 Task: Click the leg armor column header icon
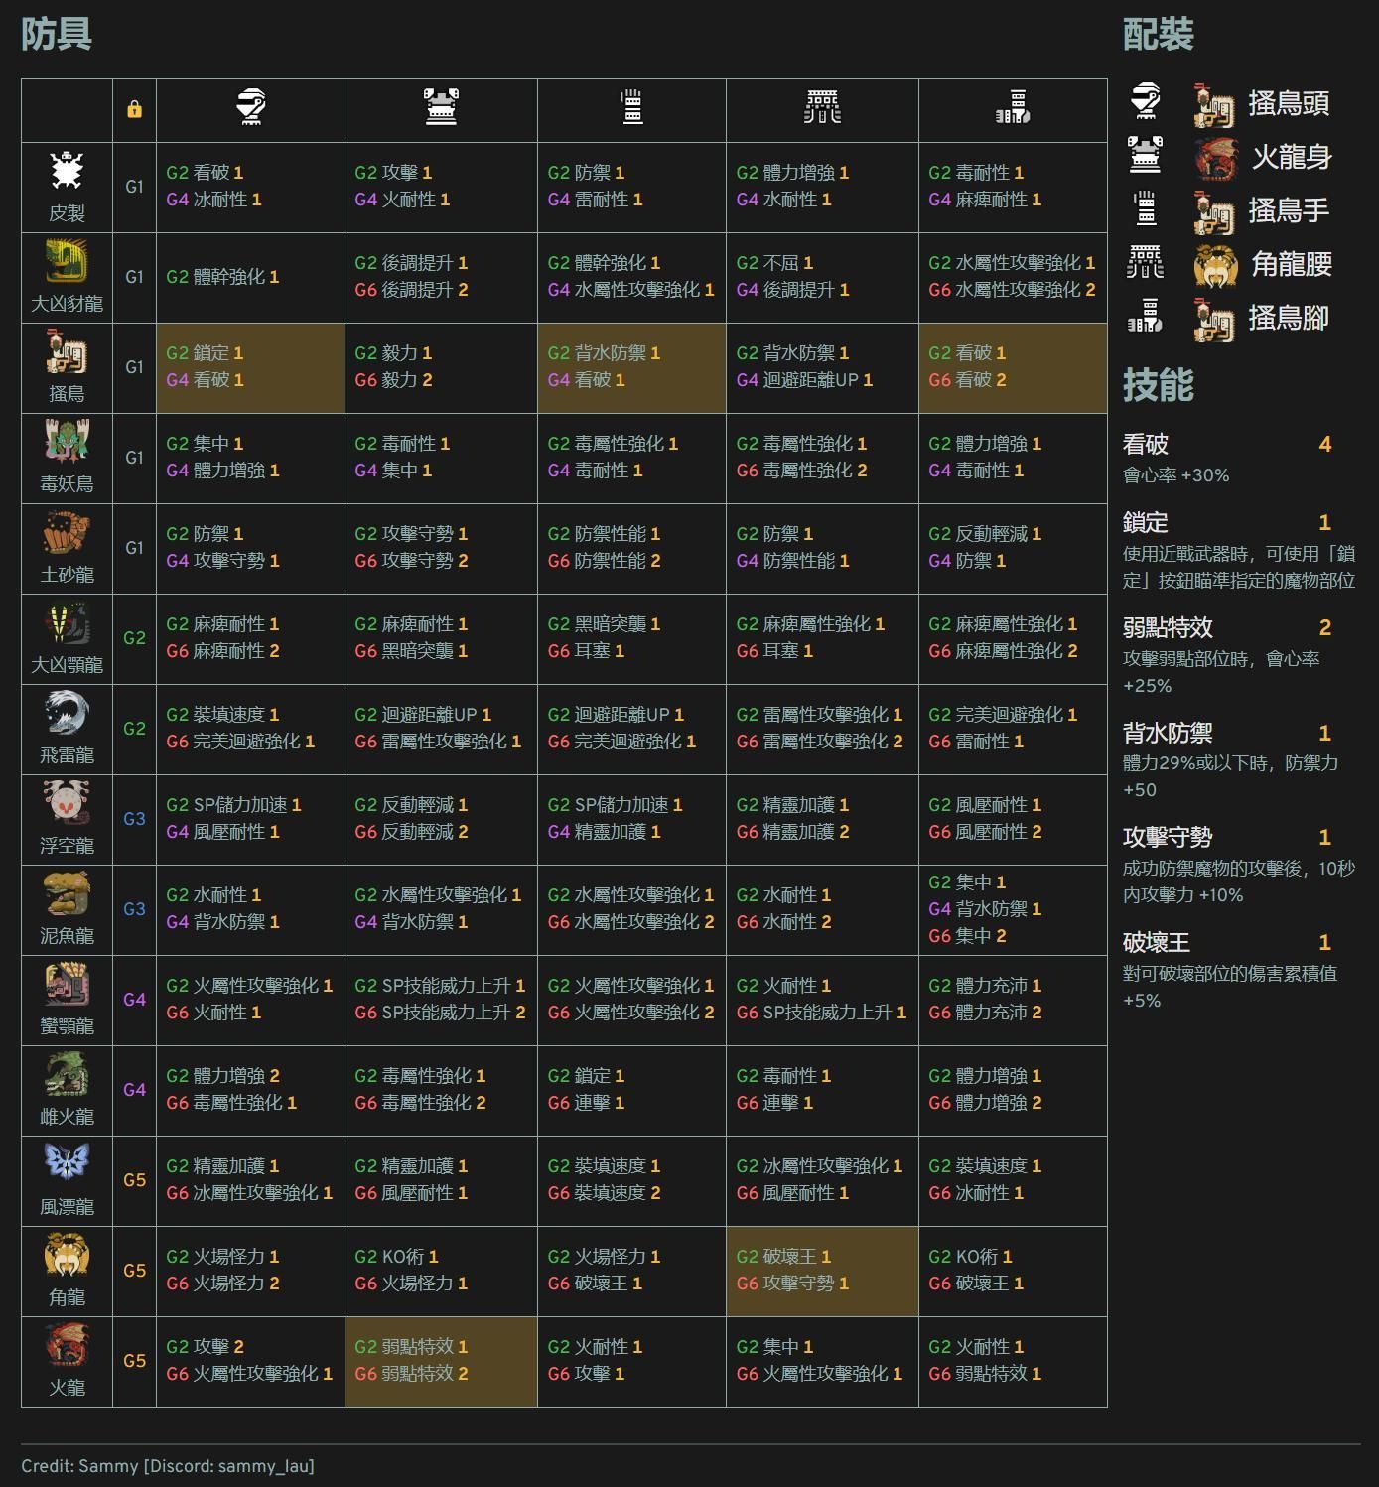[1013, 107]
